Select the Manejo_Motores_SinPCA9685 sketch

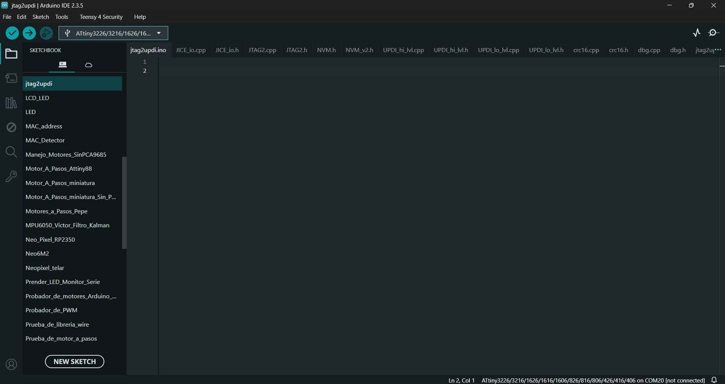pos(72,154)
